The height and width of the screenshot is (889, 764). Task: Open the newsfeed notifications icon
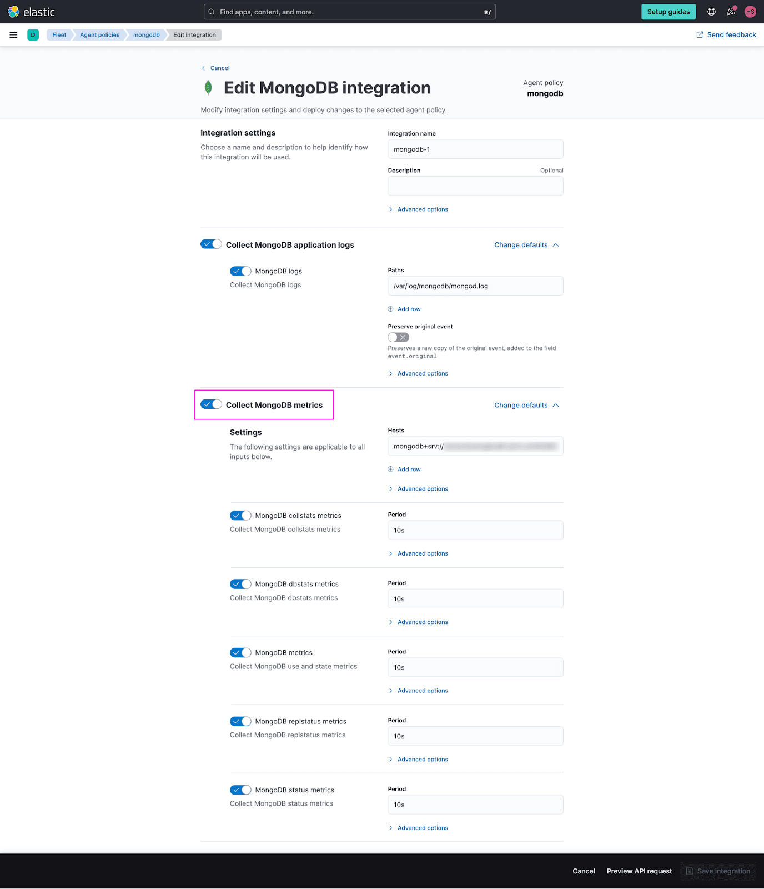point(731,12)
